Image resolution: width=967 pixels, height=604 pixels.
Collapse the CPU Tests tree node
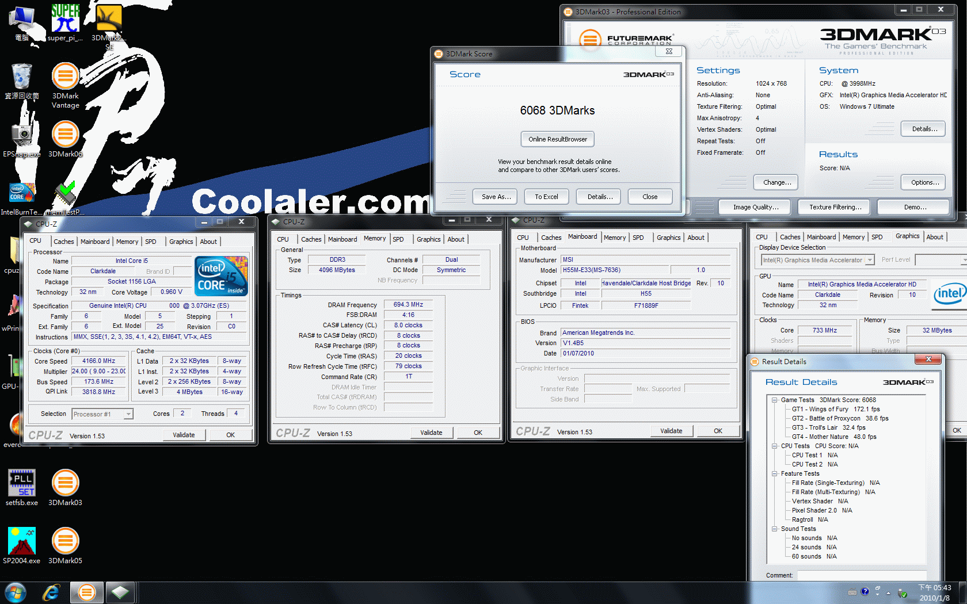[775, 446]
